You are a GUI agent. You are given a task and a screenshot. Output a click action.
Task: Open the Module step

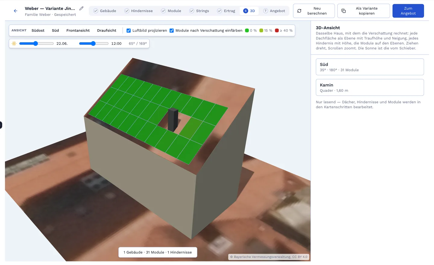pyautogui.click(x=171, y=11)
